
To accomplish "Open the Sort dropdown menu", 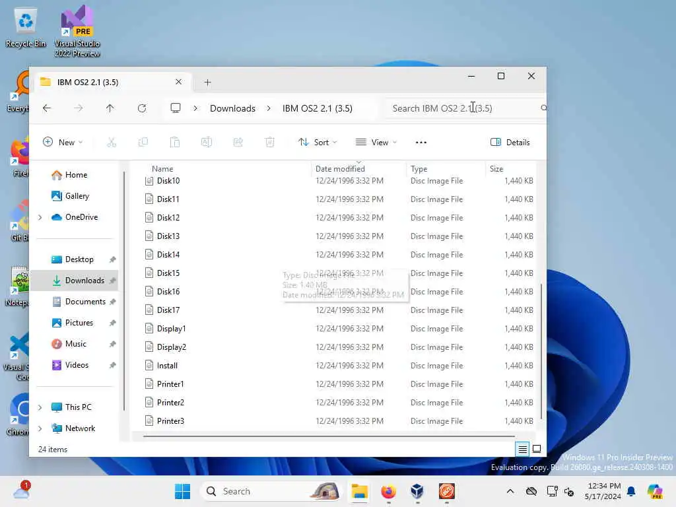I will click(x=318, y=143).
